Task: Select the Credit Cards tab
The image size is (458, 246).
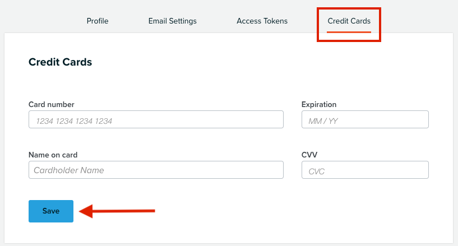Action: [x=349, y=21]
